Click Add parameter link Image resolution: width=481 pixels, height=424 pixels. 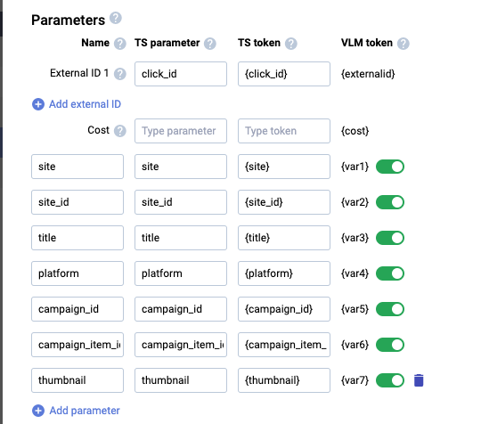(x=85, y=411)
